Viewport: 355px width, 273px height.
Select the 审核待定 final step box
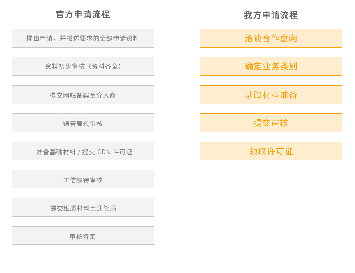pos(83,235)
